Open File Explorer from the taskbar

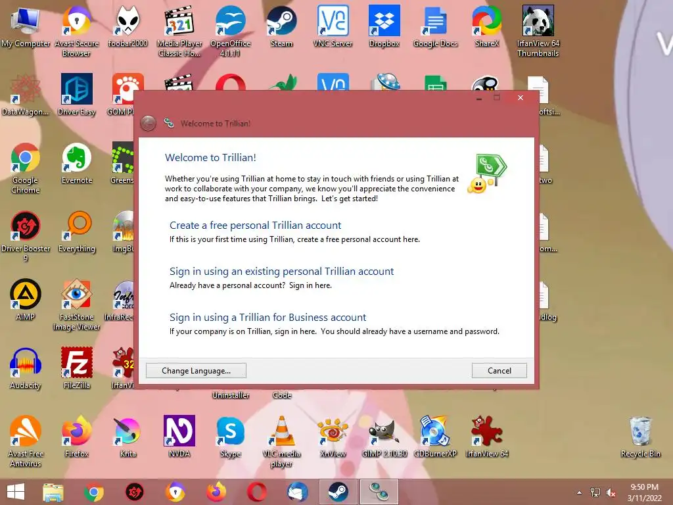pos(53,492)
